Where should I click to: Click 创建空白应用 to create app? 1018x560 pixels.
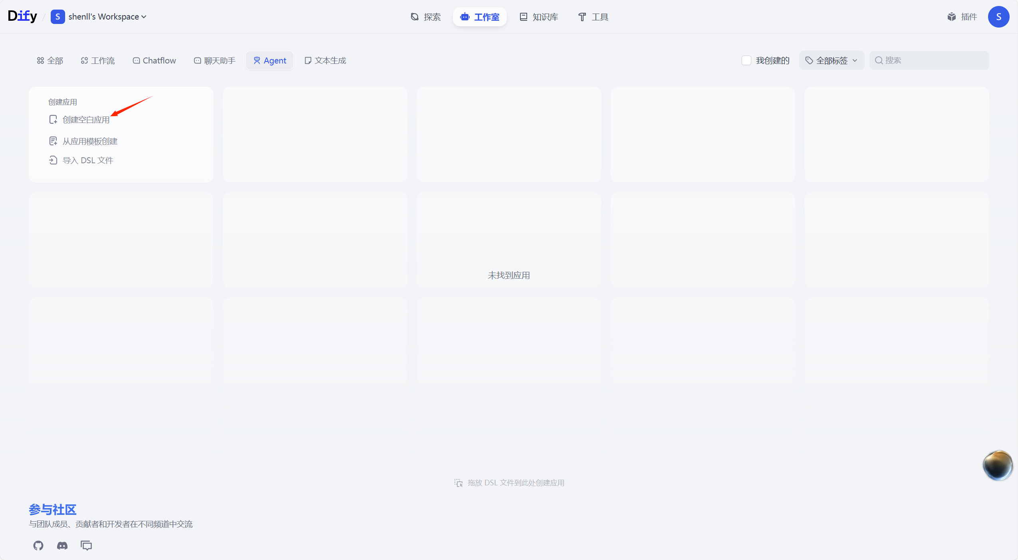[85, 120]
